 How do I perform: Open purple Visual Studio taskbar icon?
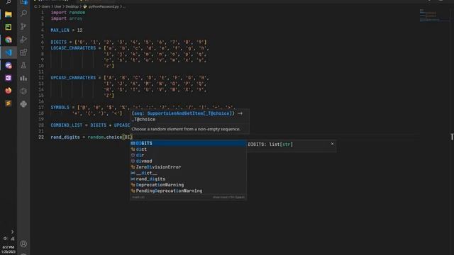point(9,78)
